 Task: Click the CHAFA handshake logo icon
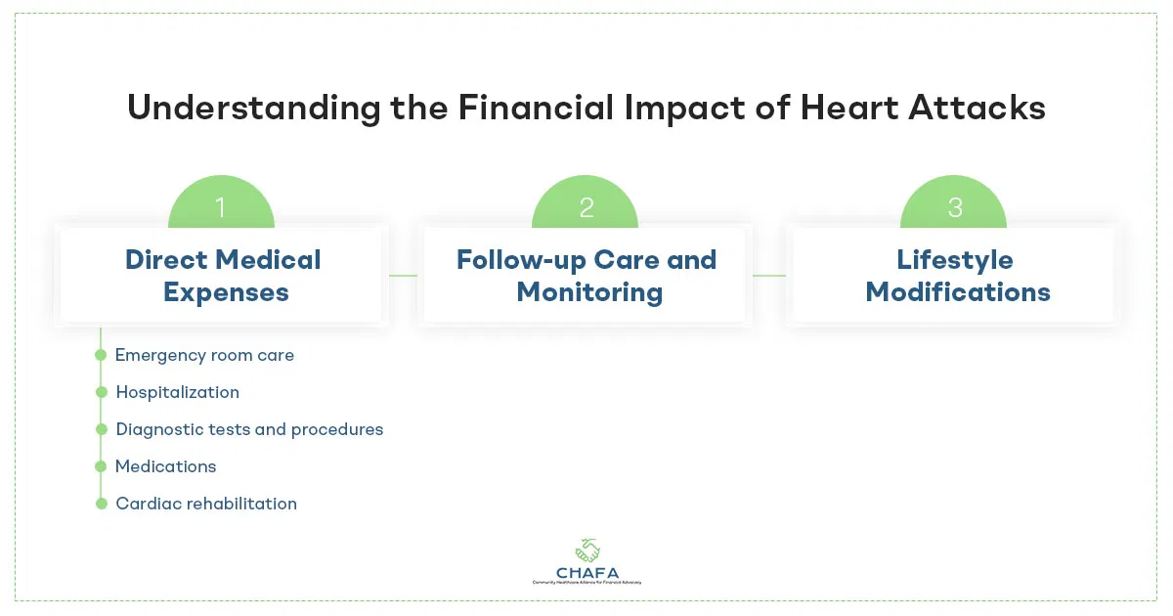[x=586, y=549]
